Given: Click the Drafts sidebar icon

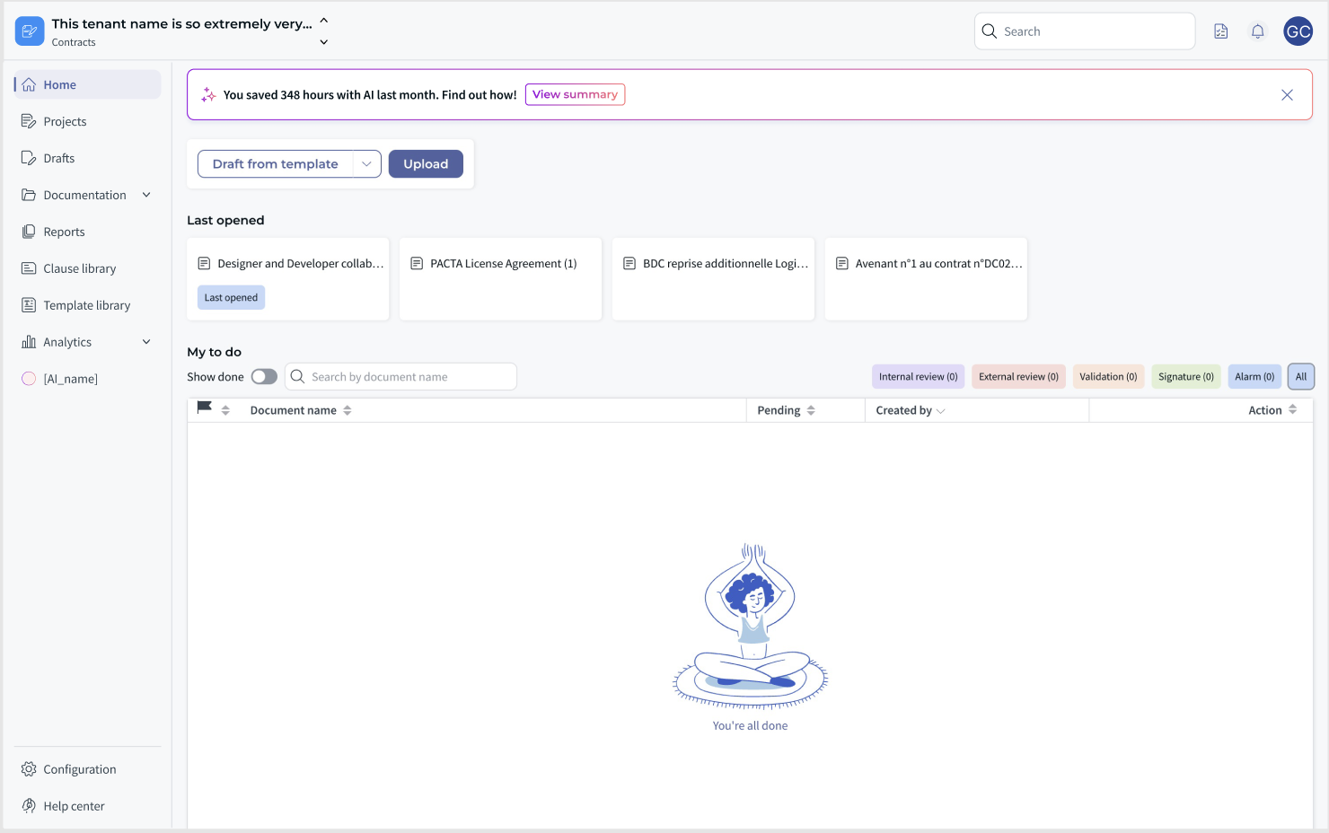Looking at the screenshot, I should [x=29, y=158].
